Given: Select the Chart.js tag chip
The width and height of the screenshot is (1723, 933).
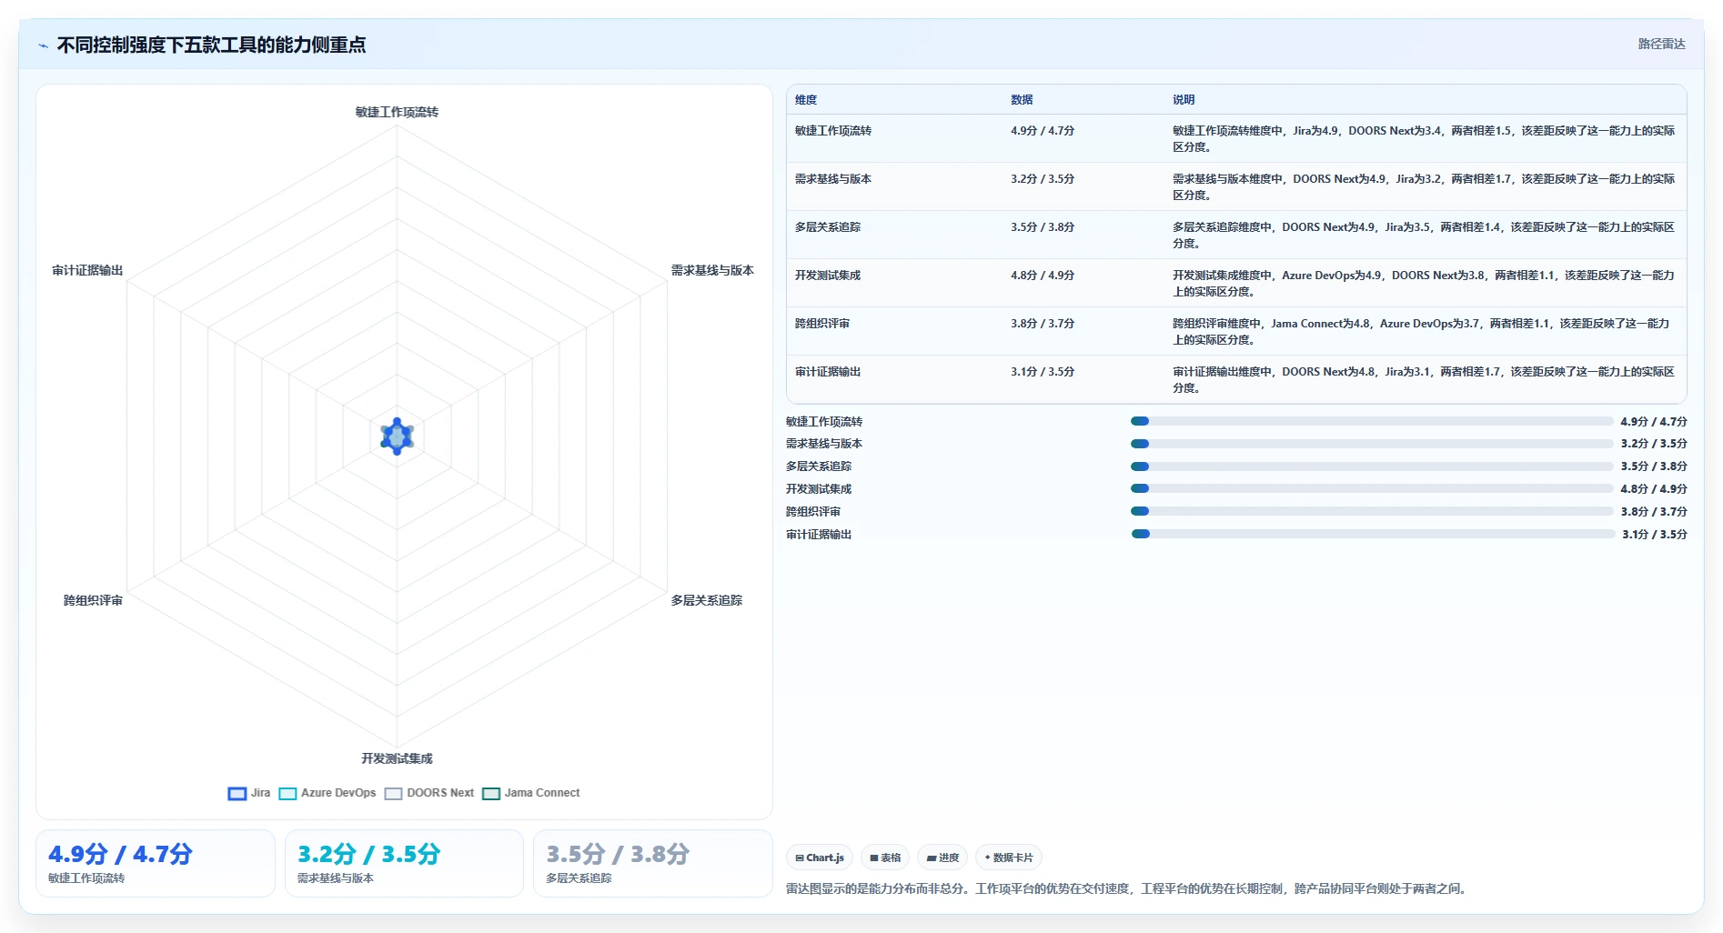Looking at the screenshot, I should [x=820, y=858].
